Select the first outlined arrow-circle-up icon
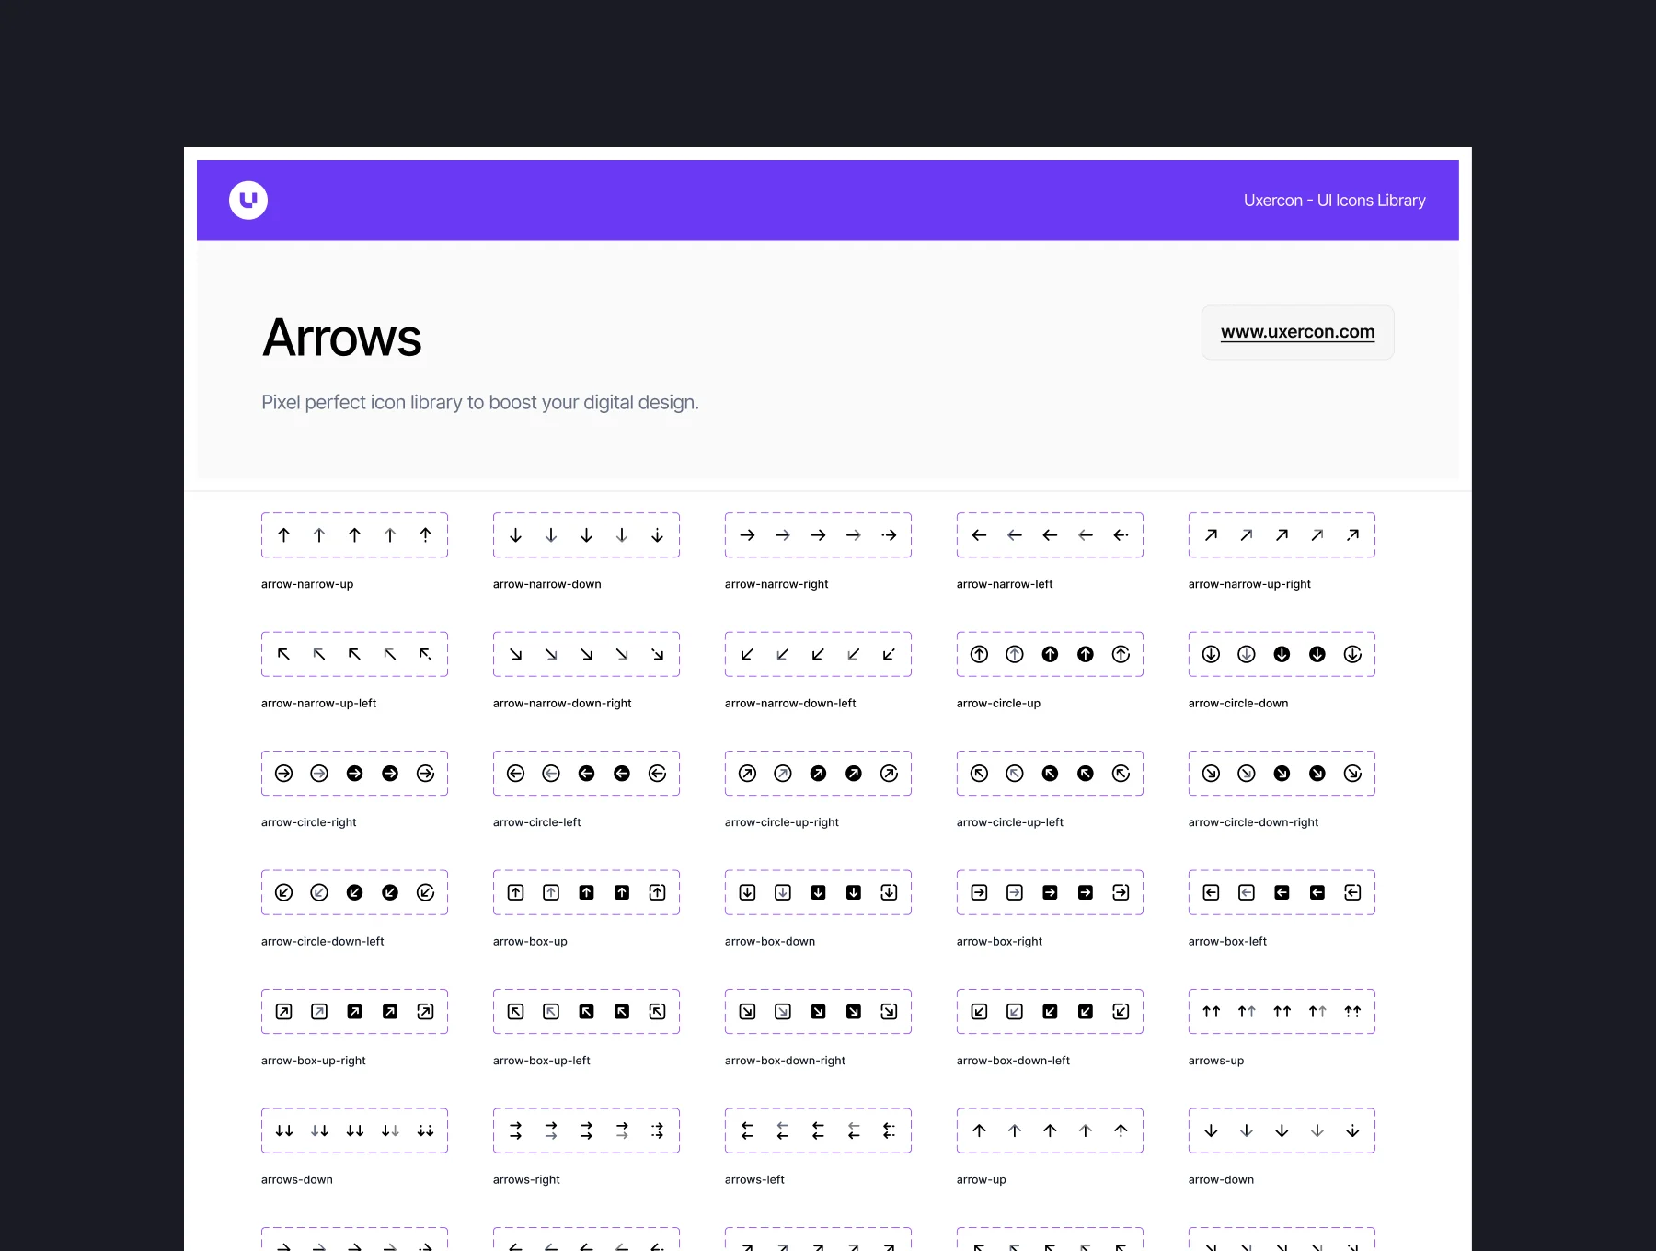 click(x=980, y=654)
